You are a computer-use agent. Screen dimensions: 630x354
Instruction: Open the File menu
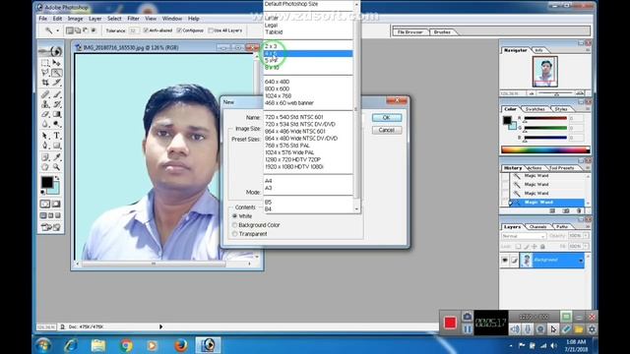[43, 19]
